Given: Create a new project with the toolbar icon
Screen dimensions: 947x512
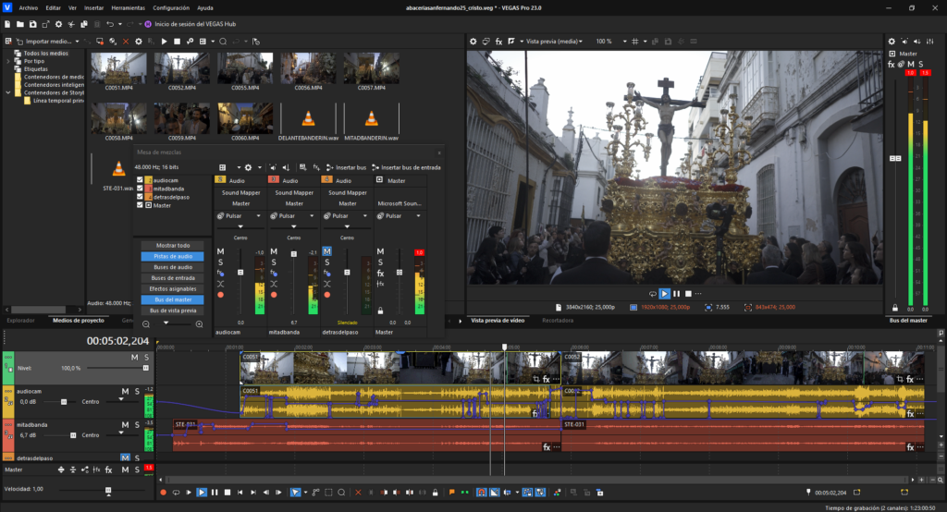Looking at the screenshot, I should click(x=7, y=24).
